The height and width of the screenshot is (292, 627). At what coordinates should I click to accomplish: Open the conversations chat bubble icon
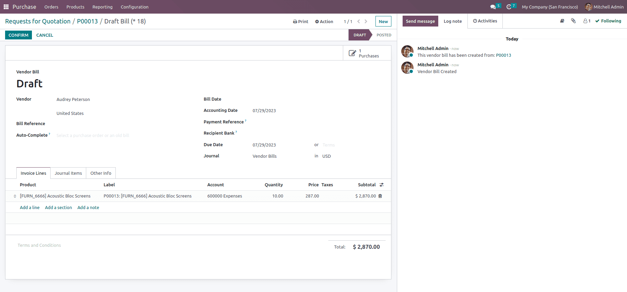tap(493, 7)
